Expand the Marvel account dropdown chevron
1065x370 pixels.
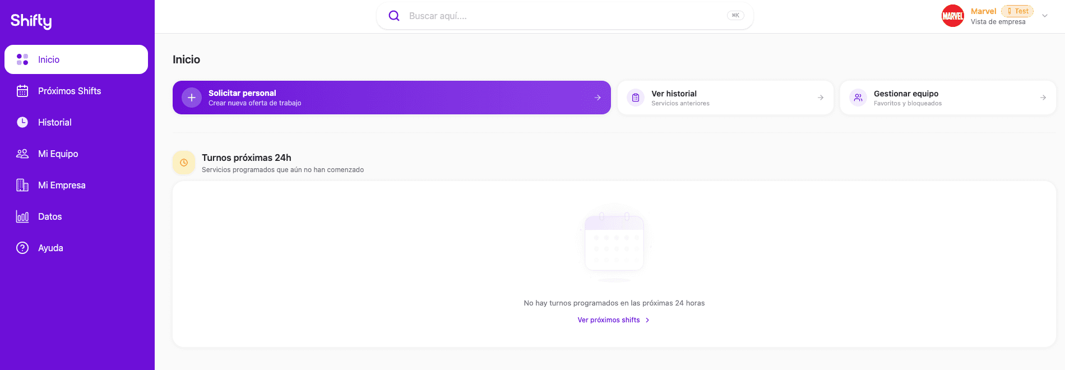[1045, 16]
